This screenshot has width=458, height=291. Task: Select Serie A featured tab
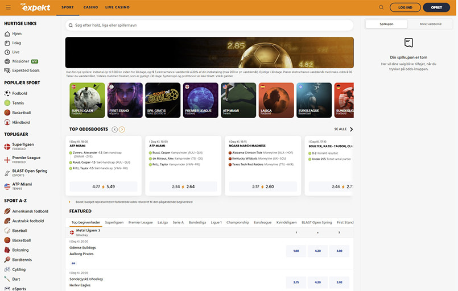[178, 222]
